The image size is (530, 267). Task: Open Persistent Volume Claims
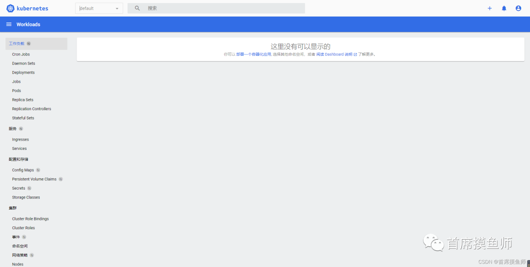point(34,179)
